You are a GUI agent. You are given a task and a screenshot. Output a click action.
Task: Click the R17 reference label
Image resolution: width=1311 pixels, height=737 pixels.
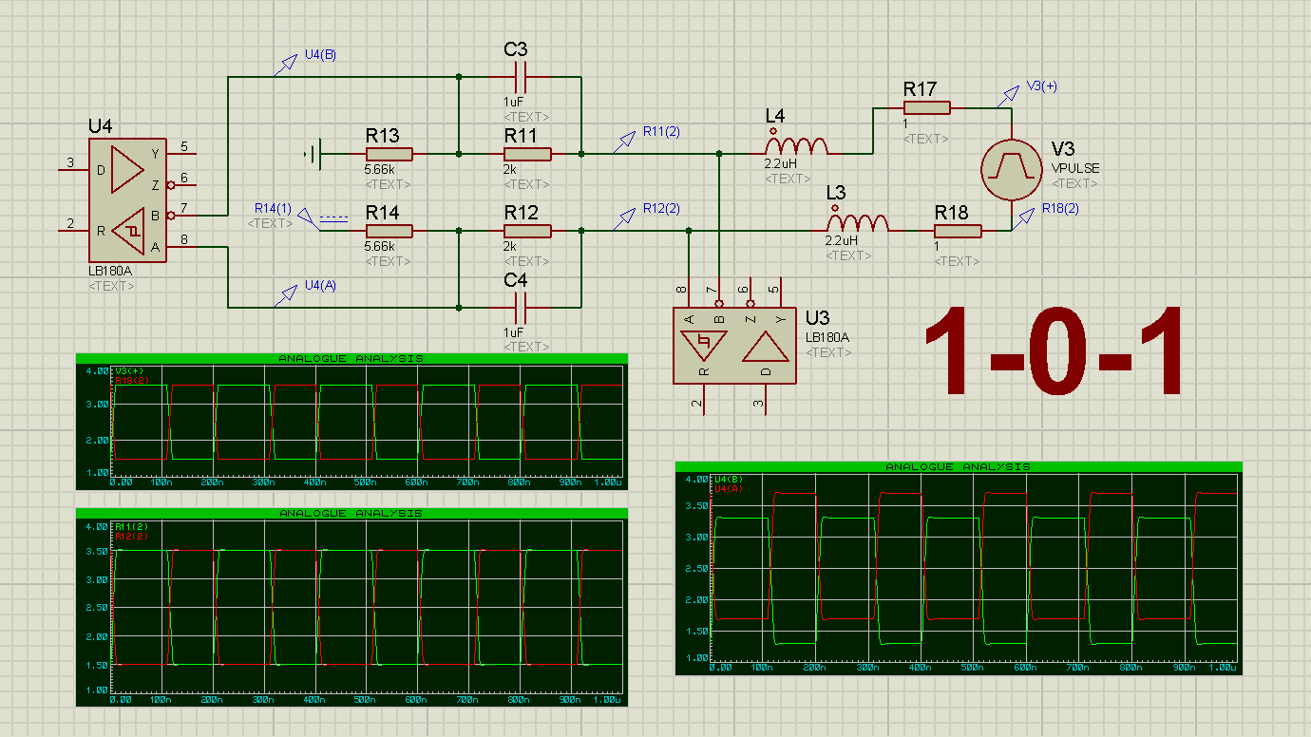coord(920,89)
